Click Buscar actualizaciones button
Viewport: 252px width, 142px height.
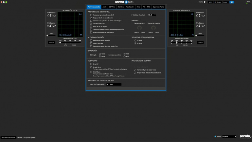(9, 137)
